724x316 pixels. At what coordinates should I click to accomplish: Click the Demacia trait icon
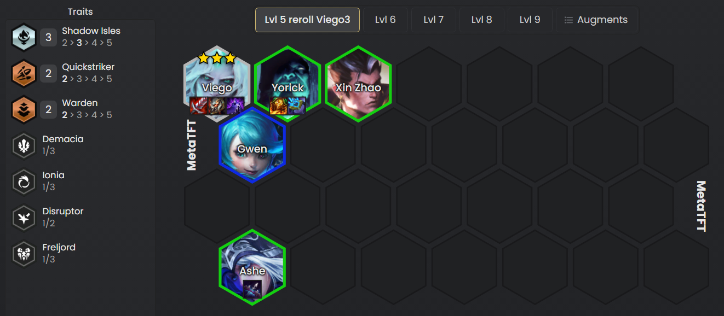pos(24,145)
